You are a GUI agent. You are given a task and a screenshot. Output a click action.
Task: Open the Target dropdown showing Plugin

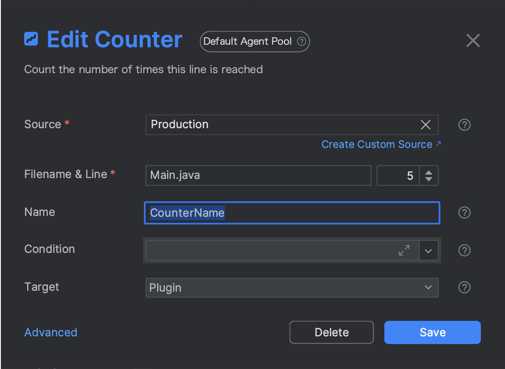[292, 288]
